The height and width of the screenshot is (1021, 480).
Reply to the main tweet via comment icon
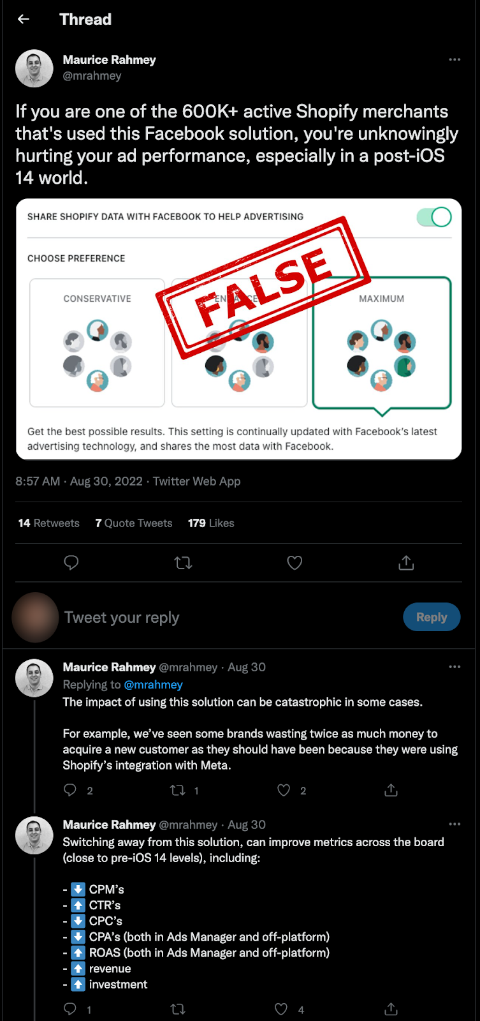click(x=71, y=562)
